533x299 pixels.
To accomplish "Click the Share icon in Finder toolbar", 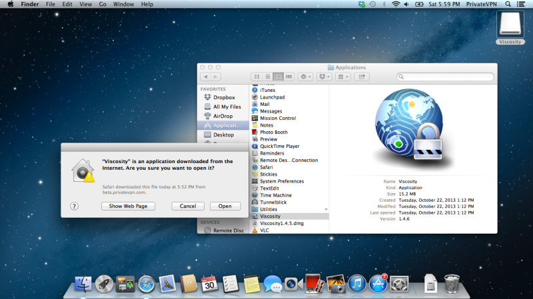I will click(x=362, y=77).
